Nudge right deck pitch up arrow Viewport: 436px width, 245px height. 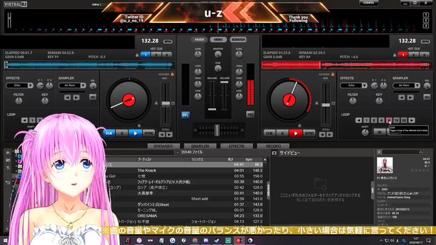[330, 134]
